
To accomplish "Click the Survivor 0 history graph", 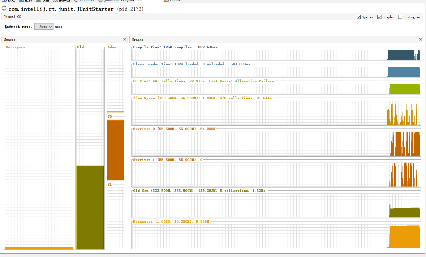I will (276, 144).
